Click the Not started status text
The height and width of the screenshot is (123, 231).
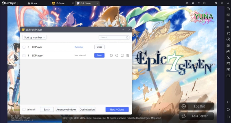click(x=80, y=55)
